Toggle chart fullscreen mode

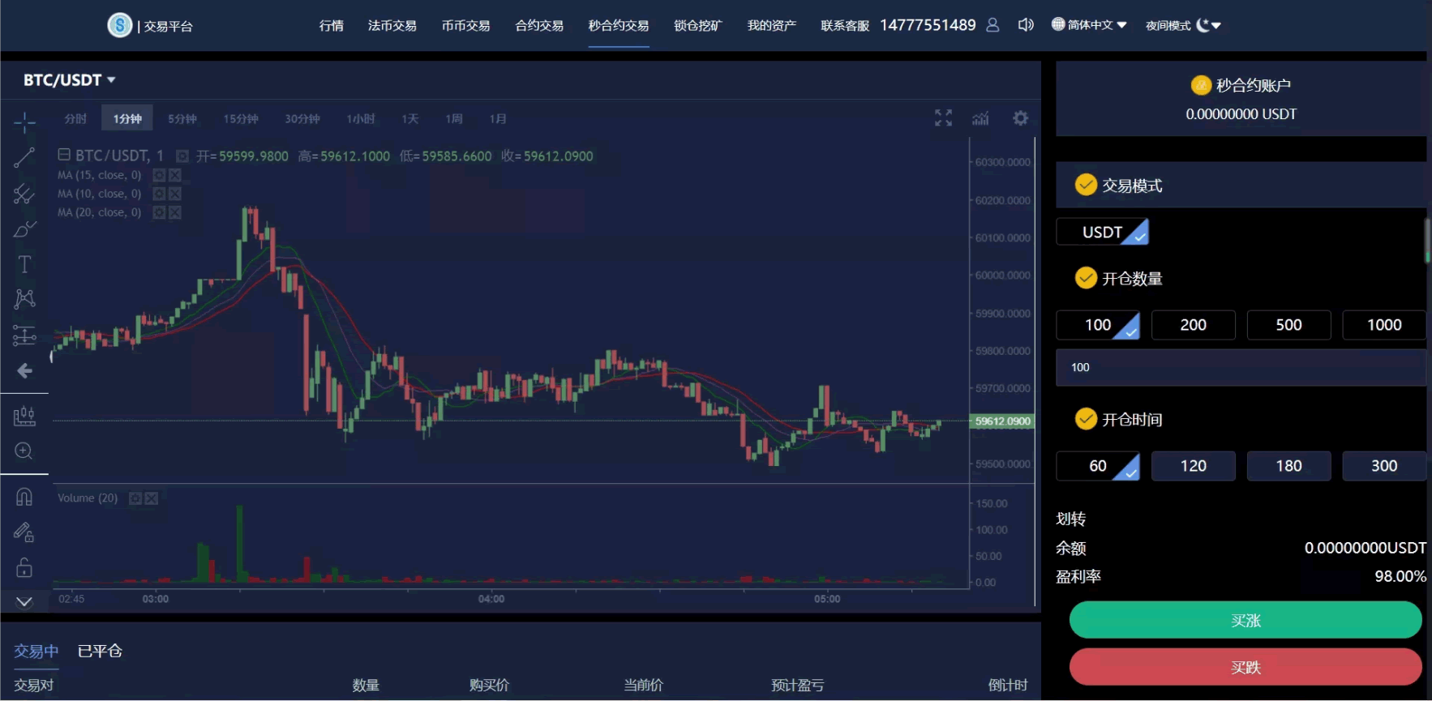[943, 118]
